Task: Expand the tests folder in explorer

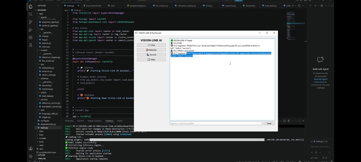Action: pos(49,142)
